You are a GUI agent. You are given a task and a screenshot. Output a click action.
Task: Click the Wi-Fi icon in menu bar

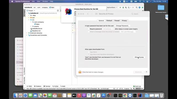pyautogui.click(x=140, y=1)
